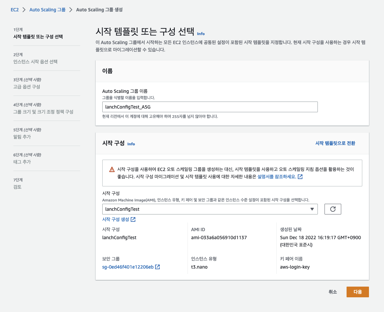Select step 7 검토
Image resolution: width=384 pixels, height=312 pixels.
[17, 187]
